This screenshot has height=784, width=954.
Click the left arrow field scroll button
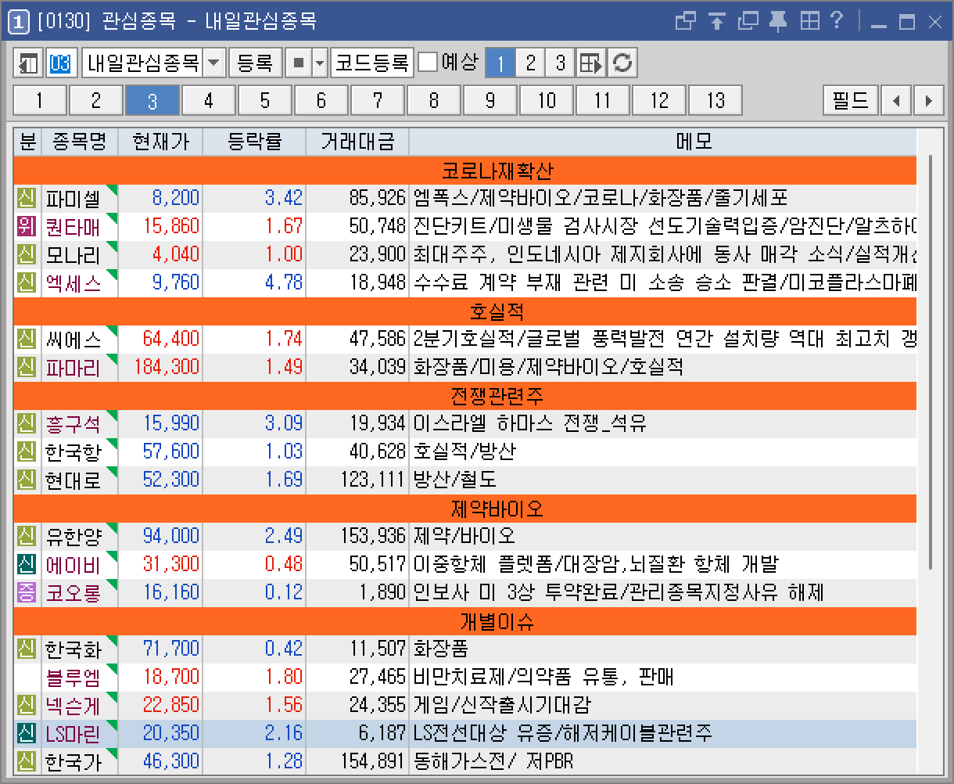[896, 100]
